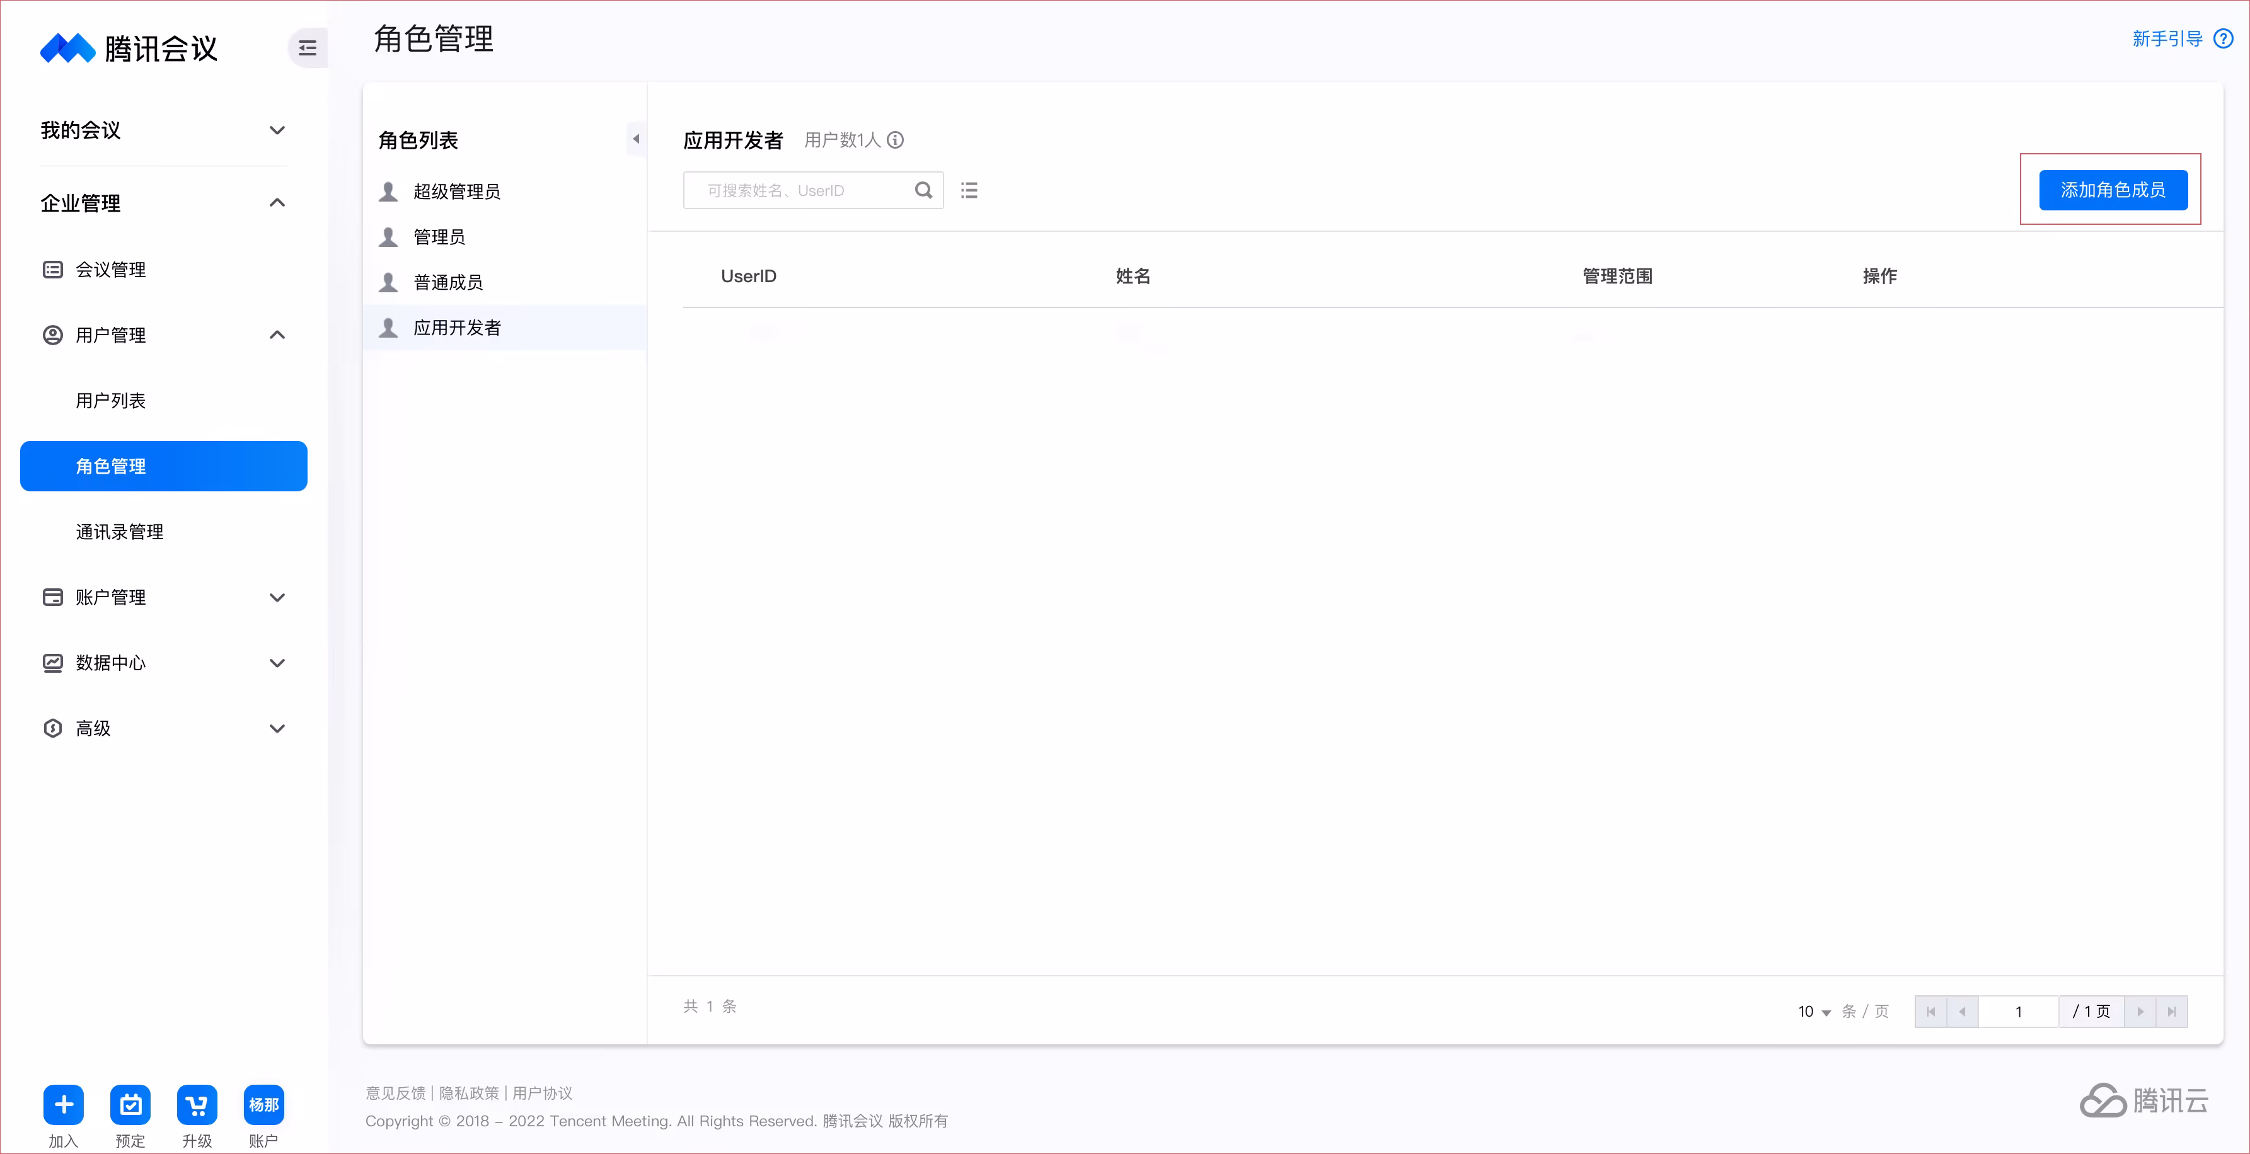The width and height of the screenshot is (2250, 1154).
Task: Select the 管理员 role
Action: click(x=504, y=237)
